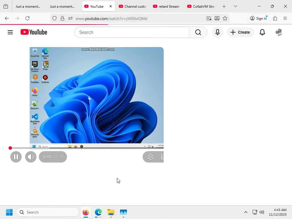This screenshot has width=292, height=219.
Task: Open clock showing 4:45 AM
Action: click(x=278, y=212)
